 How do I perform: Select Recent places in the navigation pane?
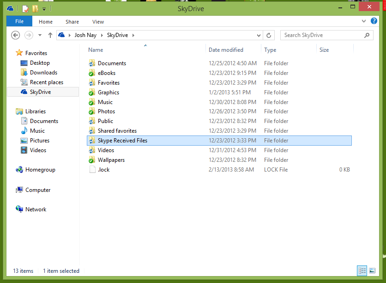point(46,82)
